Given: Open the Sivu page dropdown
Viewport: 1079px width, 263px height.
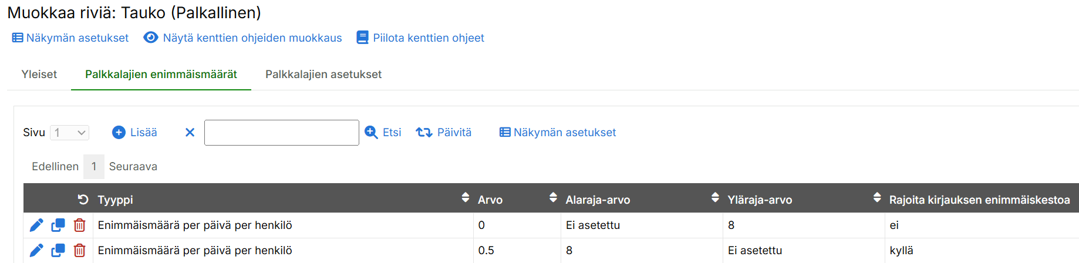Looking at the screenshot, I should click(x=69, y=133).
